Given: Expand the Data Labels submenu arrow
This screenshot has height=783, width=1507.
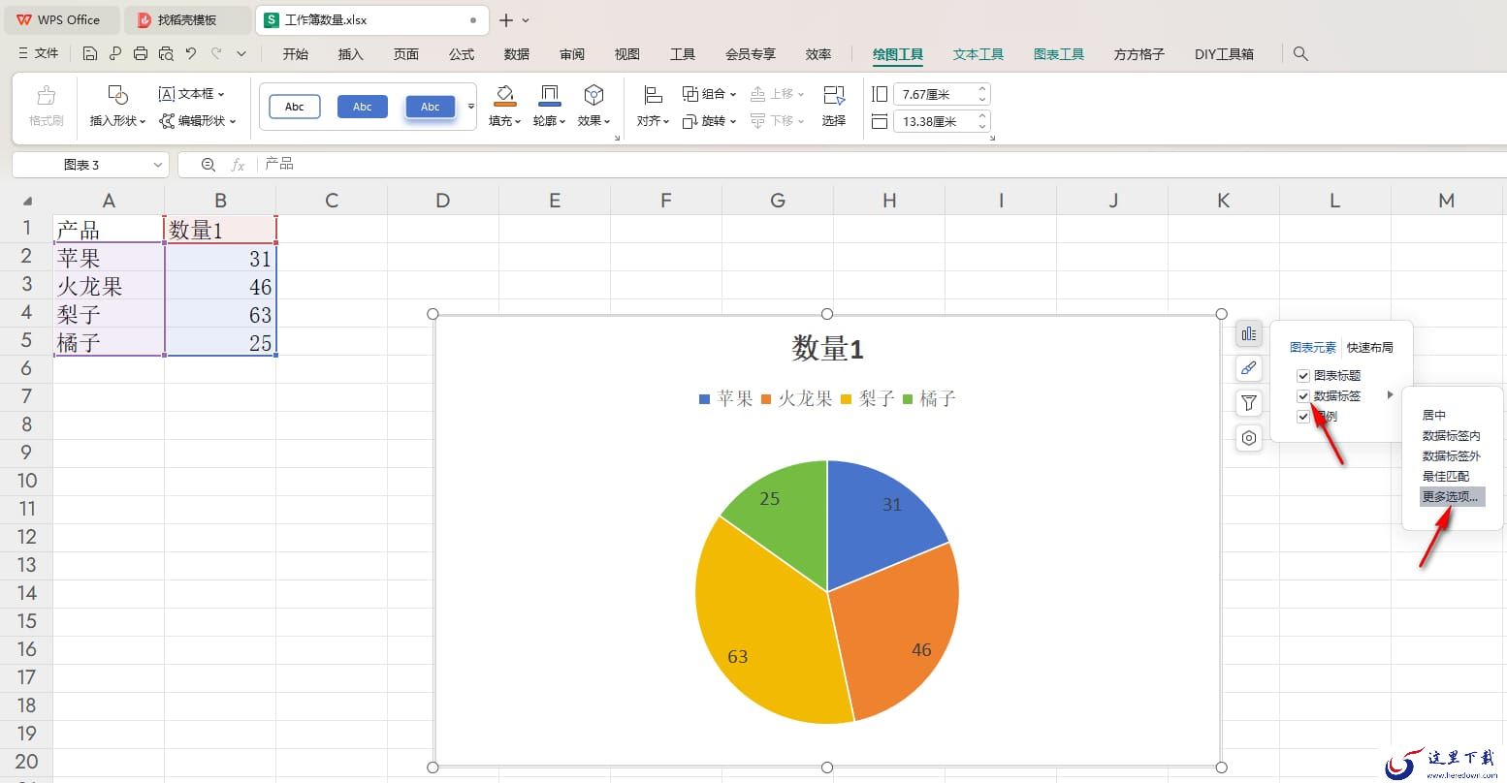Looking at the screenshot, I should pyautogui.click(x=1391, y=395).
